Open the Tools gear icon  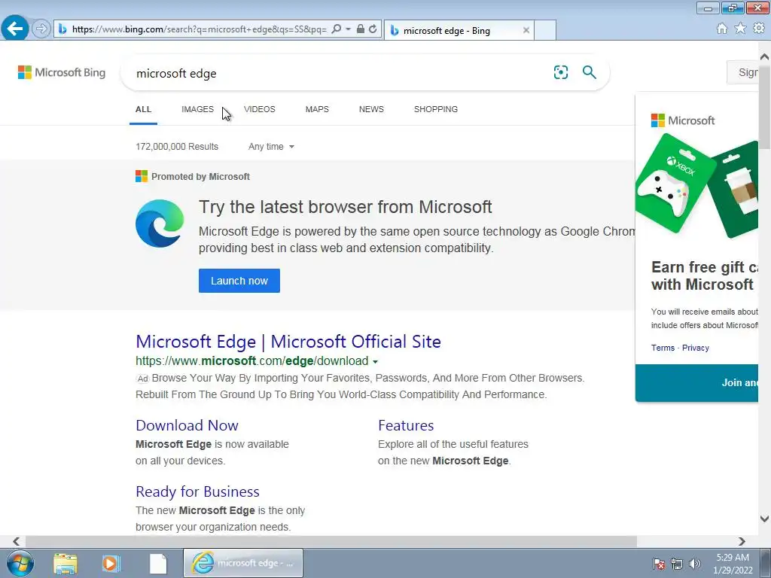pos(759,29)
